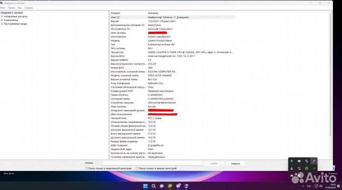Image resolution: width=342 pixels, height=190 pixels.
Task: Select the Процессор row label
Action: [117, 52]
